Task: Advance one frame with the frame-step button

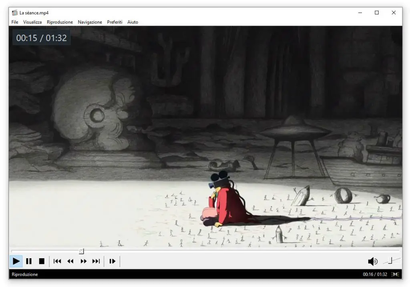Action: pos(112,261)
